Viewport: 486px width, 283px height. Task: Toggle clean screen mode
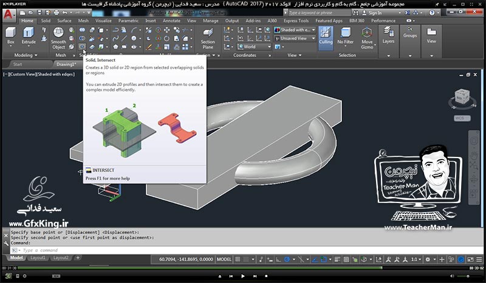click(470, 259)
